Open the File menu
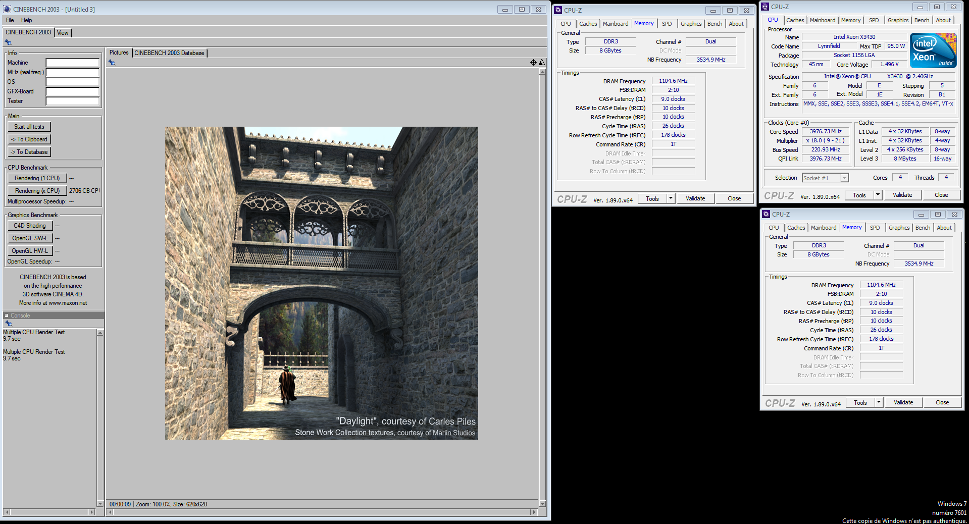Image resolution: width=969 pixels, height=524 pixels. point(10,20)
